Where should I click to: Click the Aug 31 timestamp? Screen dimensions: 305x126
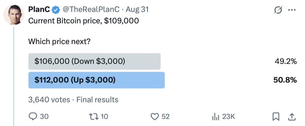pyautogui.click(x=137, y=10)
